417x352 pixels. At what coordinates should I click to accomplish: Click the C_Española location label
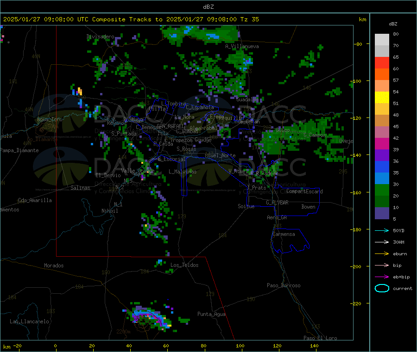pyautogui.click(x=200, y=107)
